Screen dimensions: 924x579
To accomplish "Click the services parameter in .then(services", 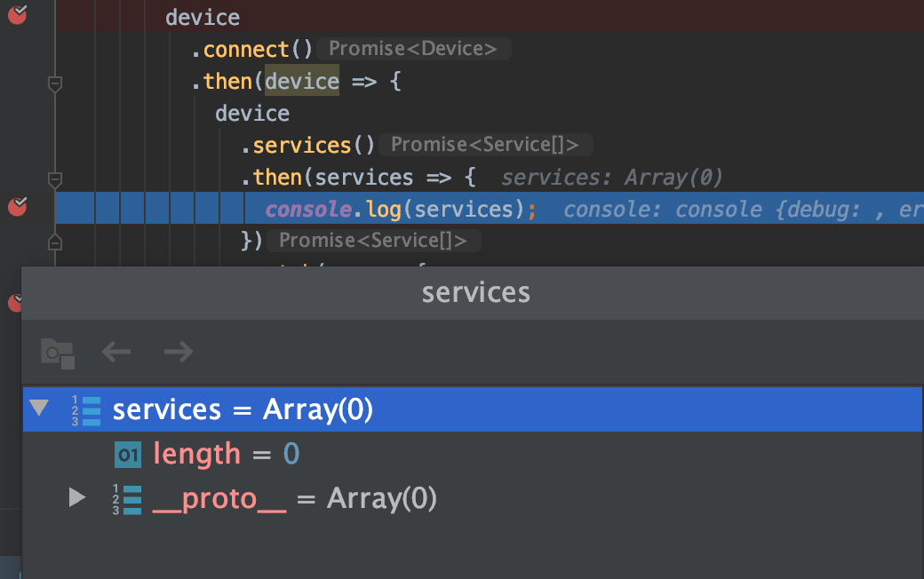I will pos(364,178).
